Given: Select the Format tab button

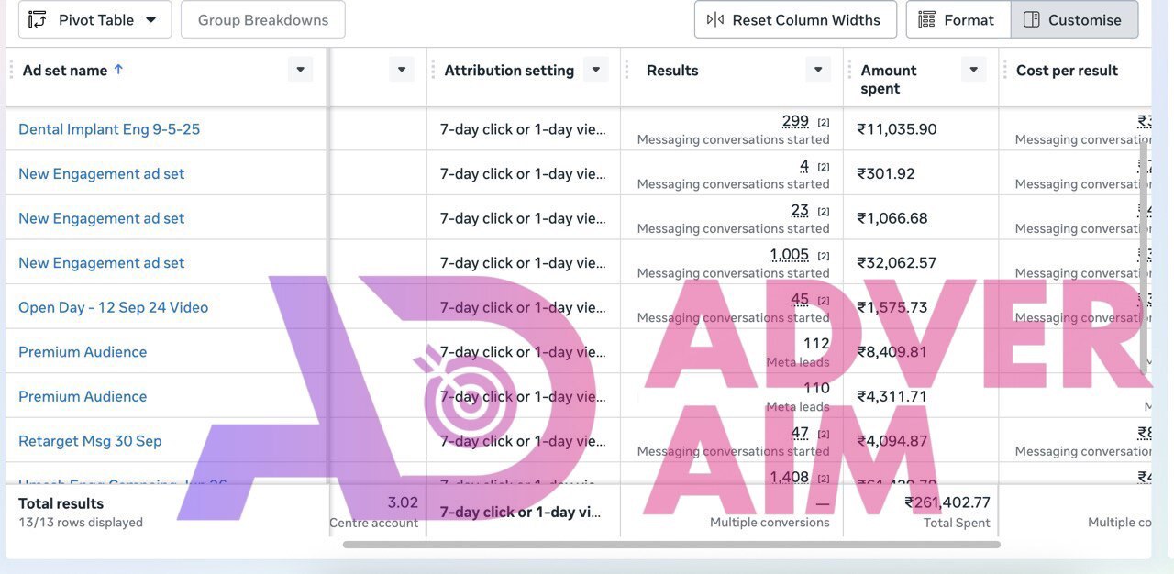Looking at the screenshot, I should click(958, 20).
